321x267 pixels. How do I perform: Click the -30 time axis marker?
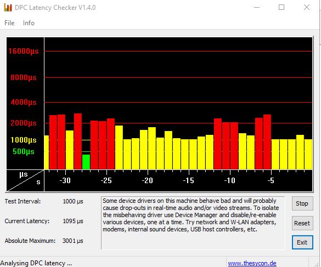(65, 180)
